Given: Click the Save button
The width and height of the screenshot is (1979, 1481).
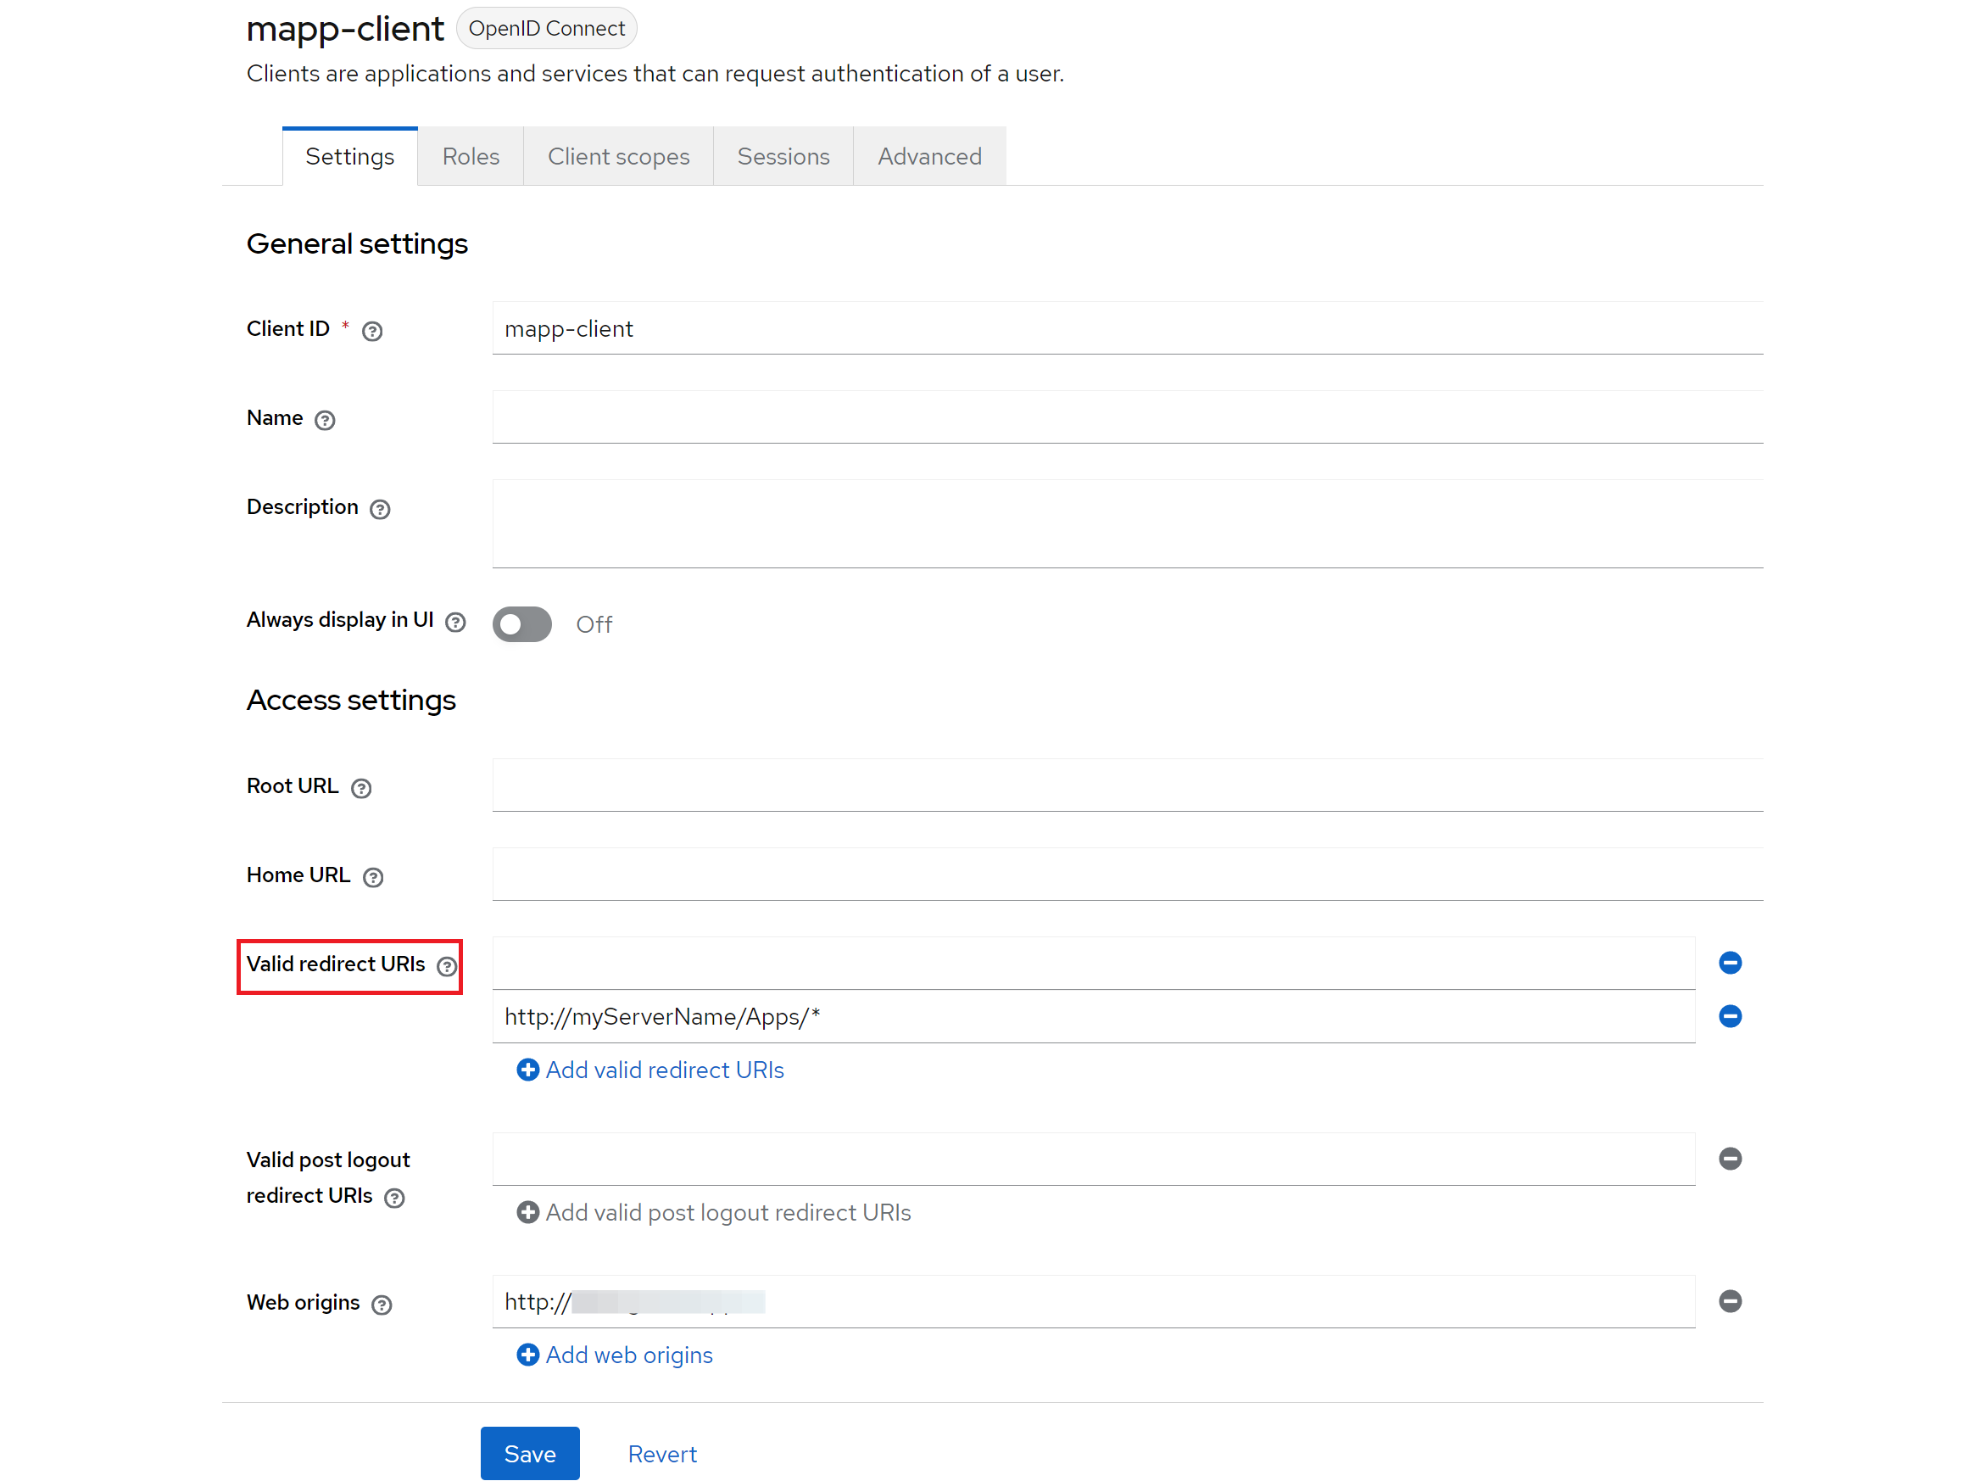Looking at the screenshot, I should [x=530, y=1452].
